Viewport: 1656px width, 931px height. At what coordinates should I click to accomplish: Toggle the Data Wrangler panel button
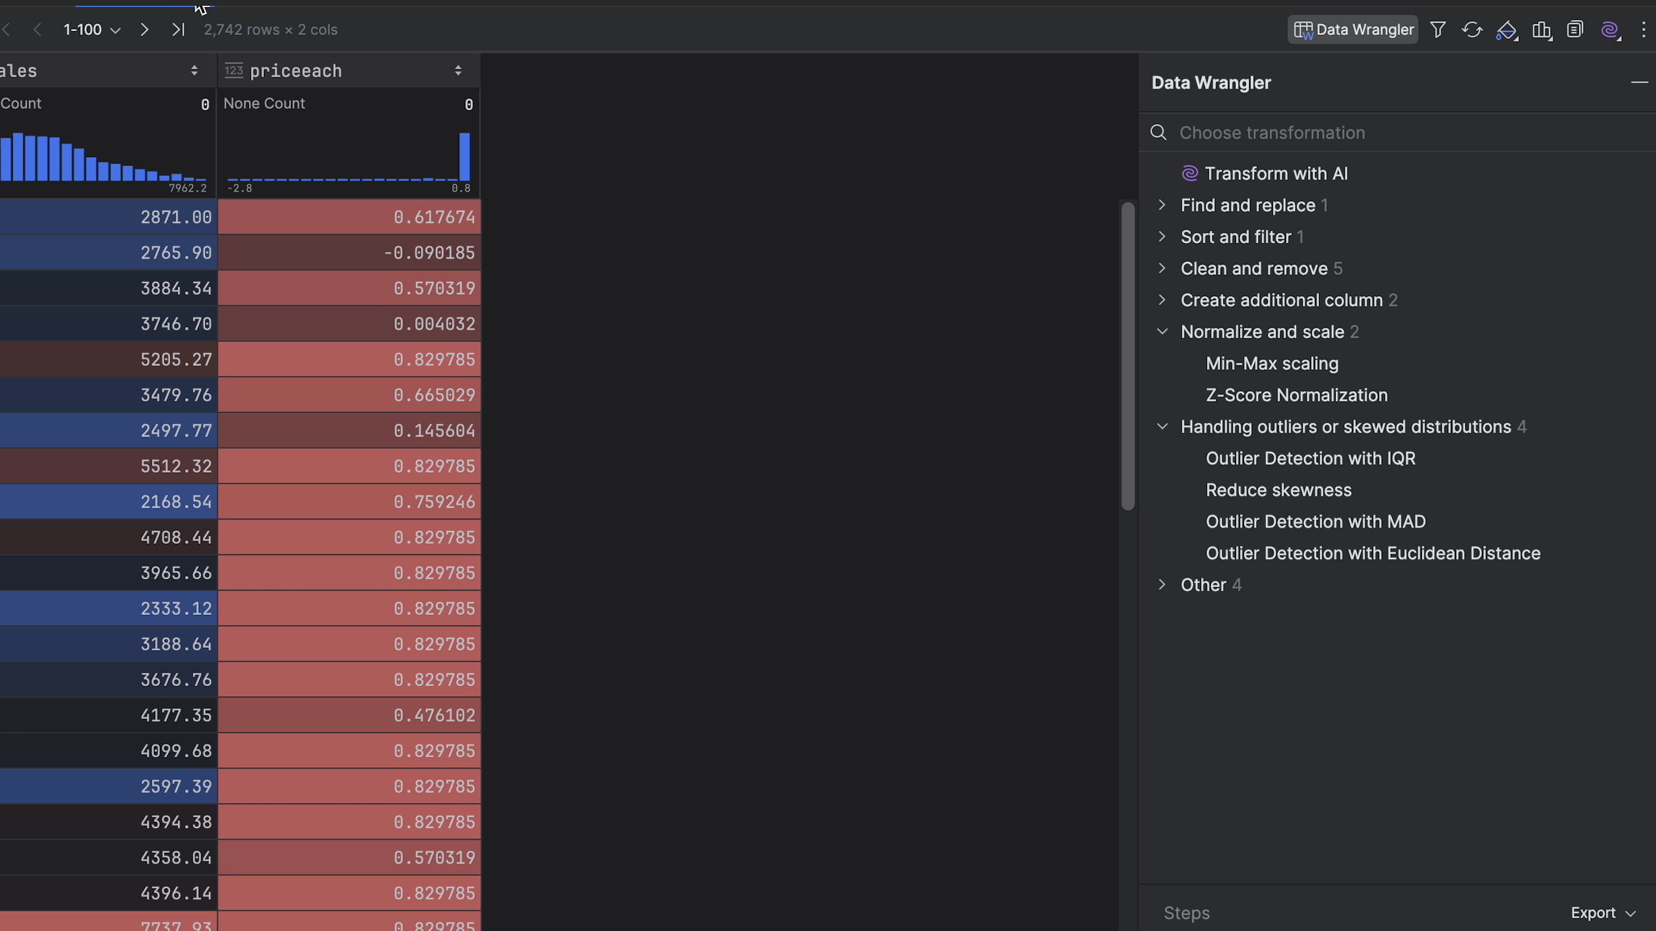(x=1353, y=30)
